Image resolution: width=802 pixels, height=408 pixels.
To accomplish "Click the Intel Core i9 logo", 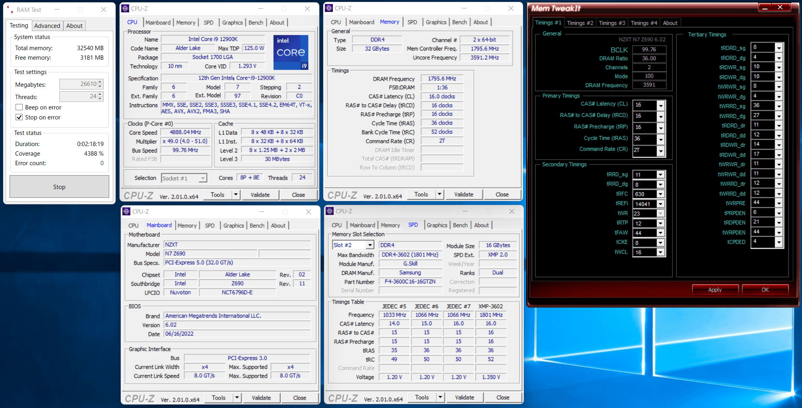I will [291, 53].
